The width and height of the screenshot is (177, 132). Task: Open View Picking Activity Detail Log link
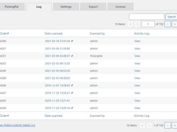(x=17, y=125)
